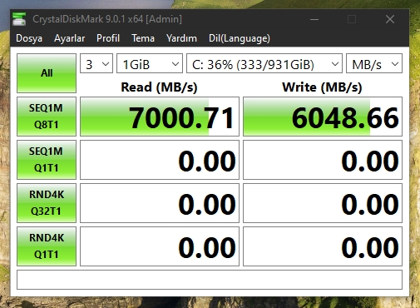Open the Profil menu
The width and height of the screenshot is (420, 308).
[108, 38]
